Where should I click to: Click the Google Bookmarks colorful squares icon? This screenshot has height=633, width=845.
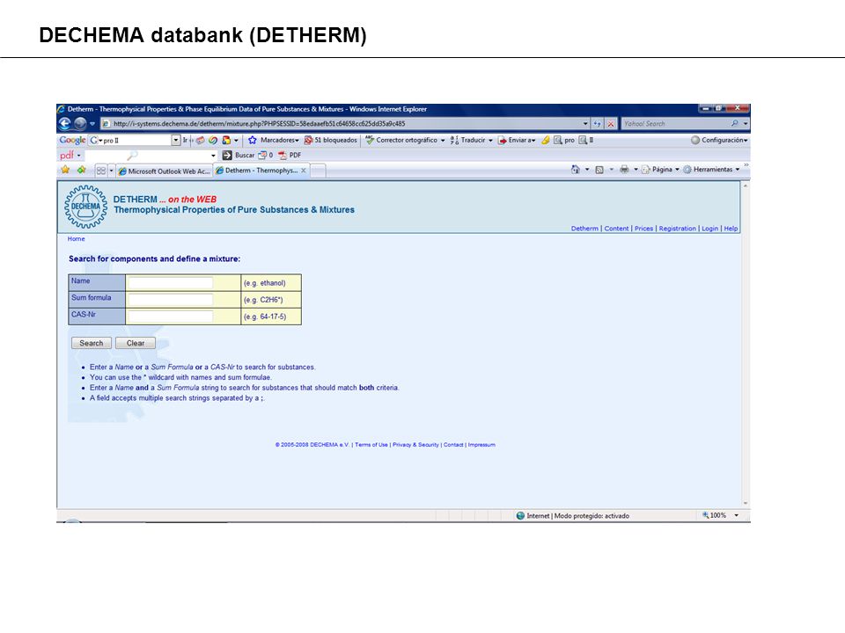tap(226, 140)
